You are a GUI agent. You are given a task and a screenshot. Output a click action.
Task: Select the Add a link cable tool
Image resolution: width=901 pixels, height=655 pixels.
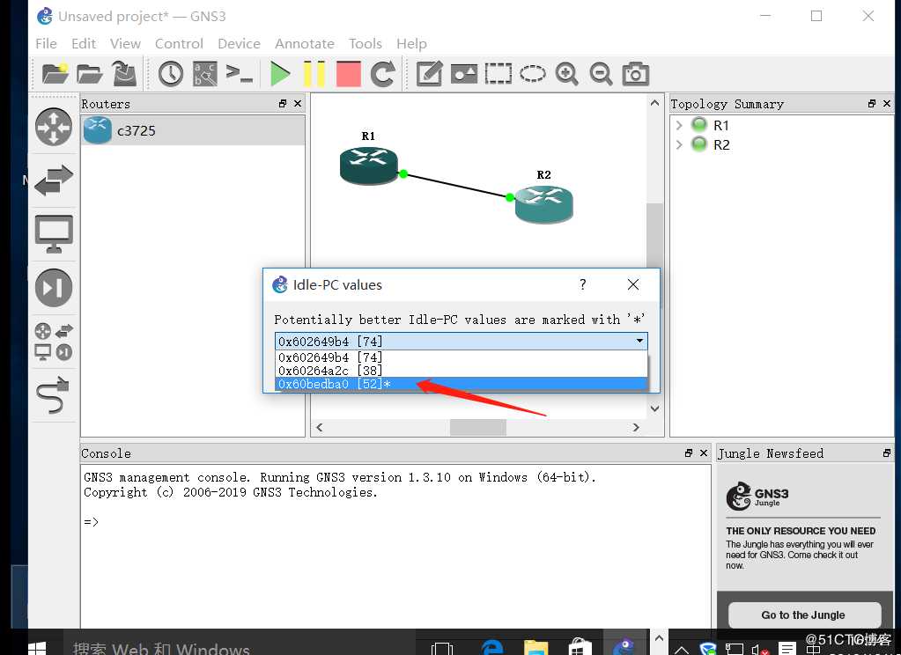pos(54,394)
